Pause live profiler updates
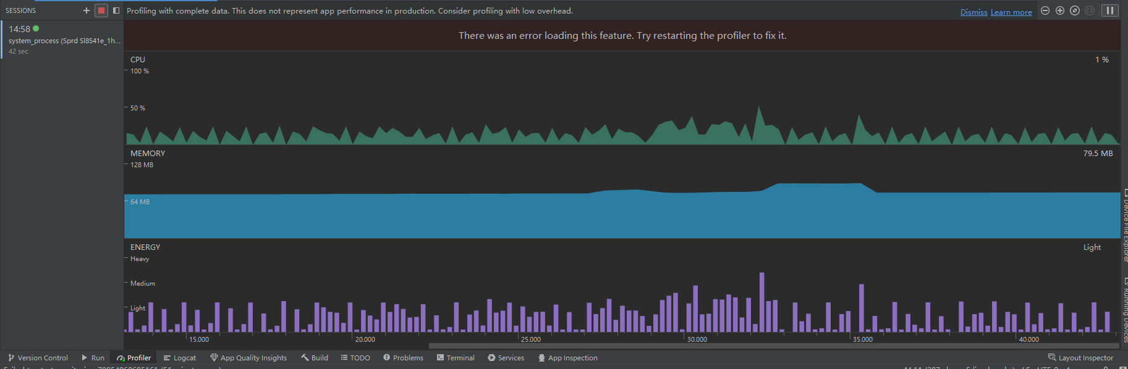The height and width of the screenshot is (369, 1128). pyautogui.click(x=1110, y=10)
